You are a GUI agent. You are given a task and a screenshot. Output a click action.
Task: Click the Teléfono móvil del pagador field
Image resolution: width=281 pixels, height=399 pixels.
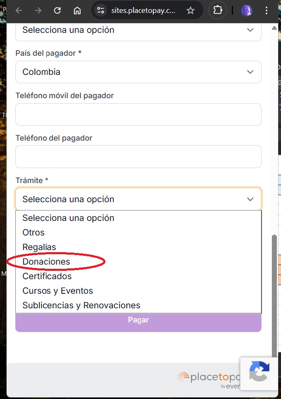coord(138,114)
